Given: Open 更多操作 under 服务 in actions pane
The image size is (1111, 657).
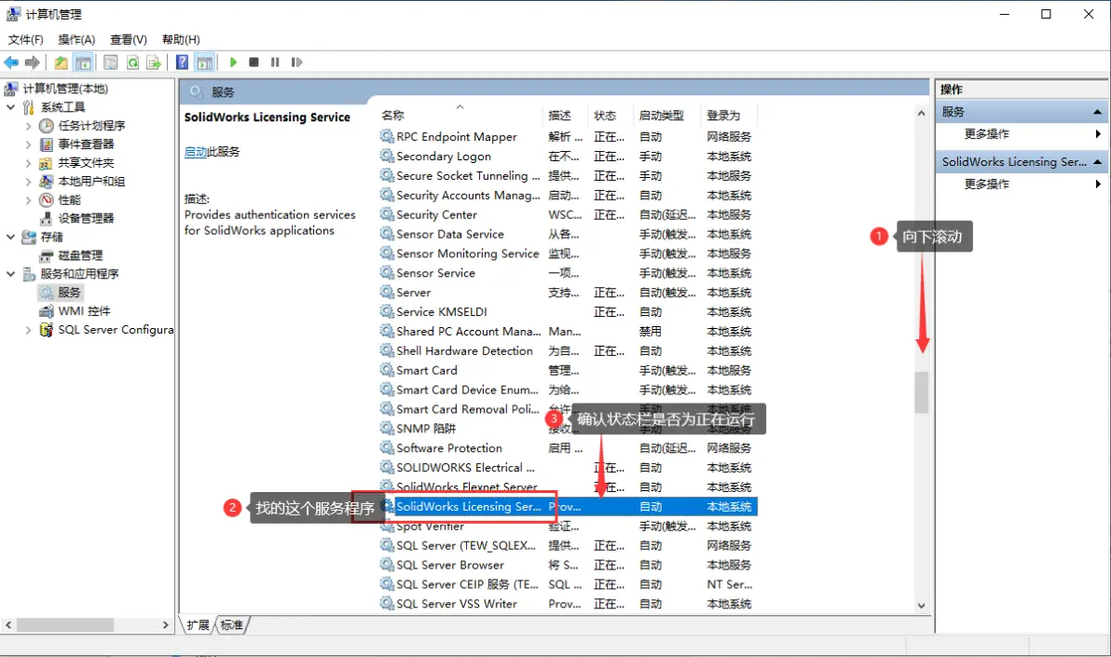Looking at the screenshot, I should pos(986,134).
